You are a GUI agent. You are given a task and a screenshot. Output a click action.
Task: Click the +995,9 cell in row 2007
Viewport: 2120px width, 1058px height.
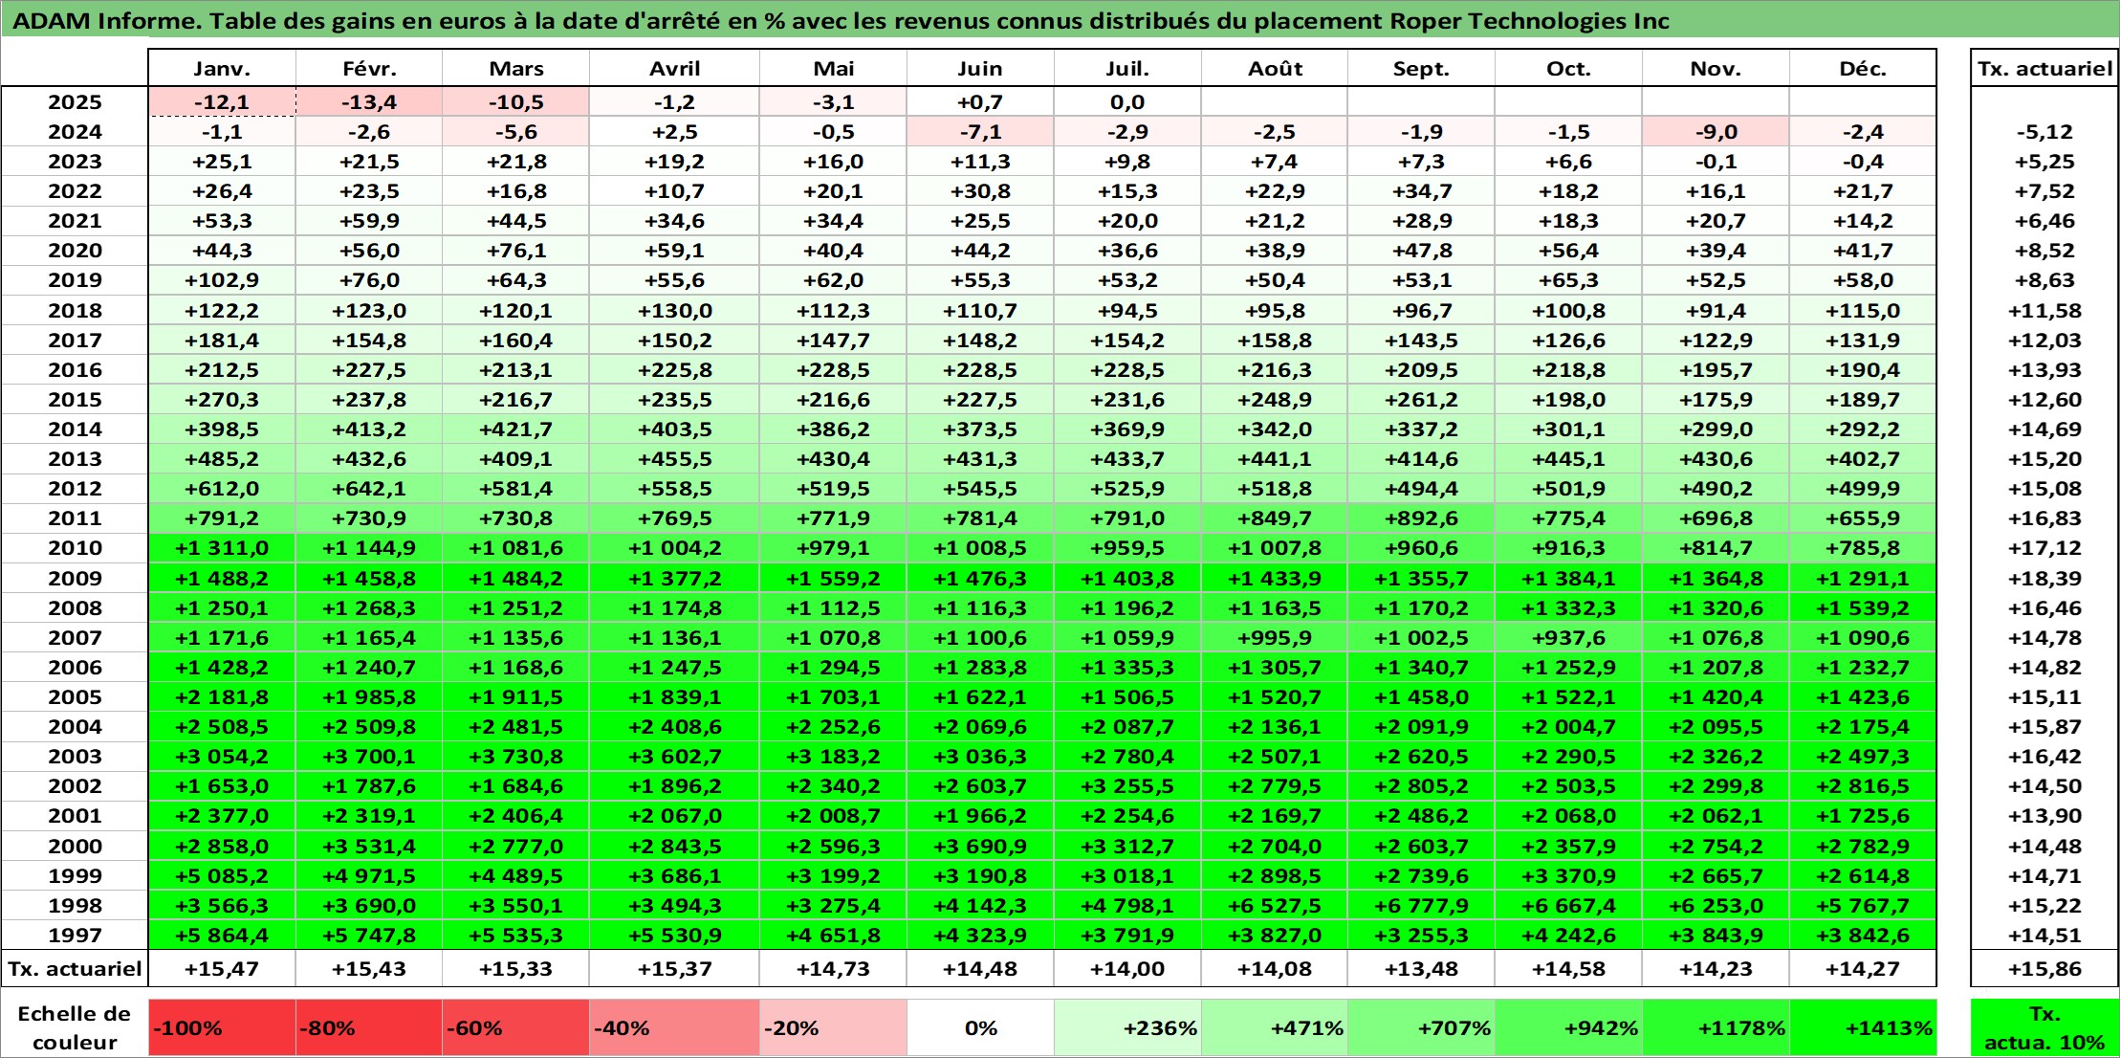1275,637
